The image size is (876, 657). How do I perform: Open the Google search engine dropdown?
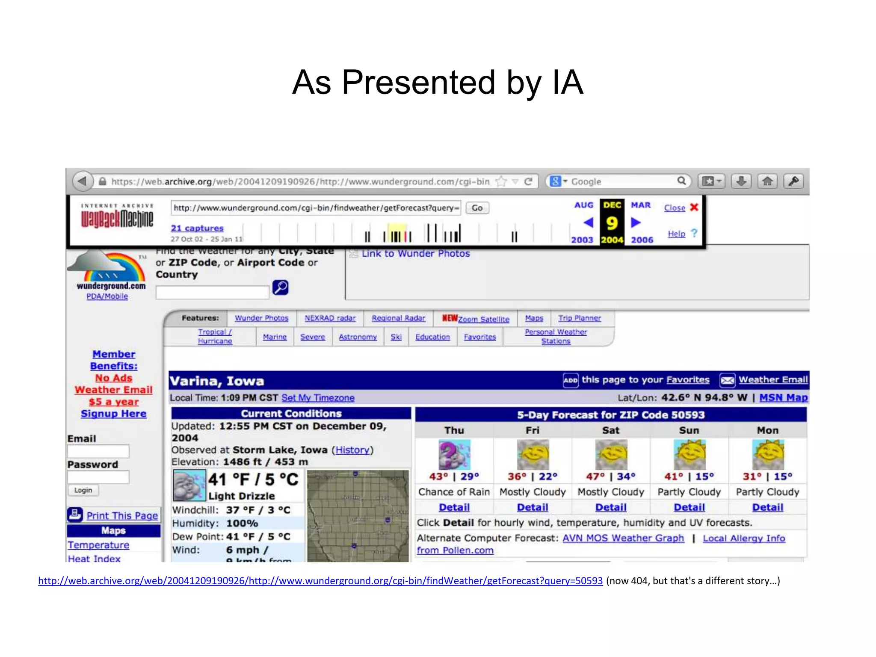(x=559, y=181)
